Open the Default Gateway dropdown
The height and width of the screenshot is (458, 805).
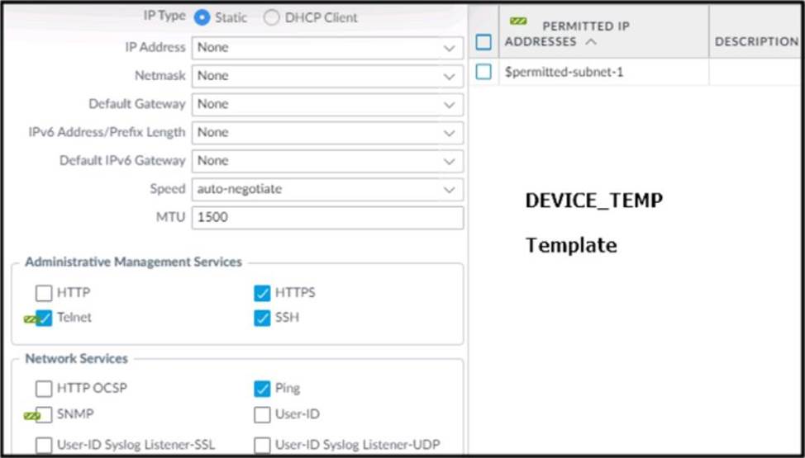click(x=449, y=105)
